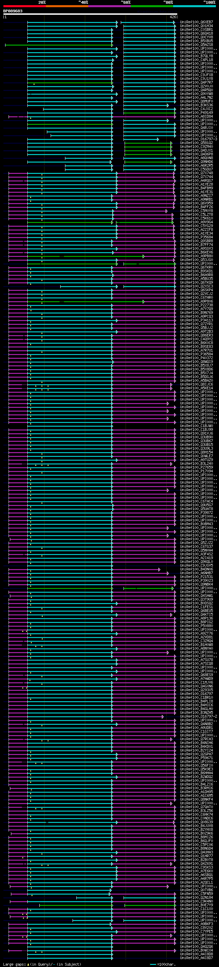Select hit label UniRef100_Q6V959
219x967 pixels.
(x=196, y=203)
